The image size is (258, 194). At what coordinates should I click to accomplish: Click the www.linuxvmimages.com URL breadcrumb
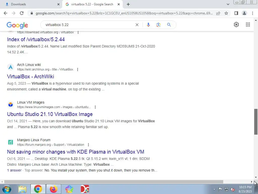click(54, 107)
